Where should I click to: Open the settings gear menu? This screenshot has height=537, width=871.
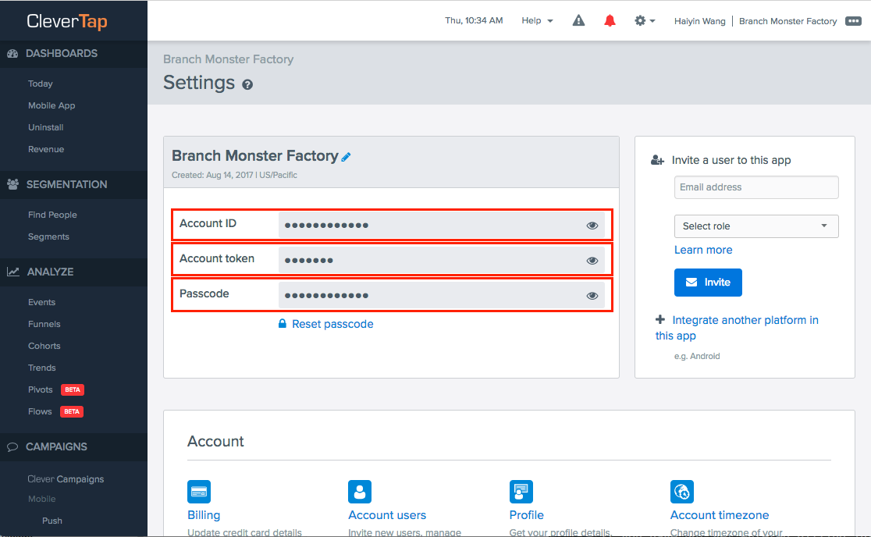point(645,20)
